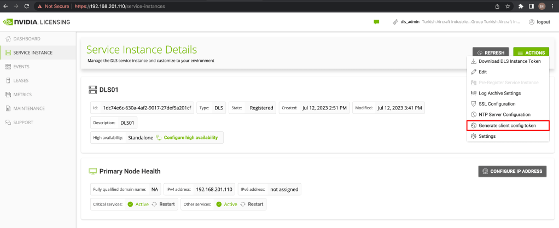Open the Dashboard sidebar item
Viewport: 559px width, 228px height.
click(26, 39)
